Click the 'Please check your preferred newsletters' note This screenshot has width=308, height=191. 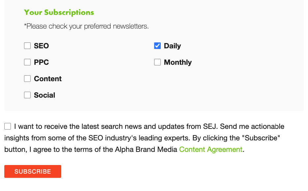point(86,26)
